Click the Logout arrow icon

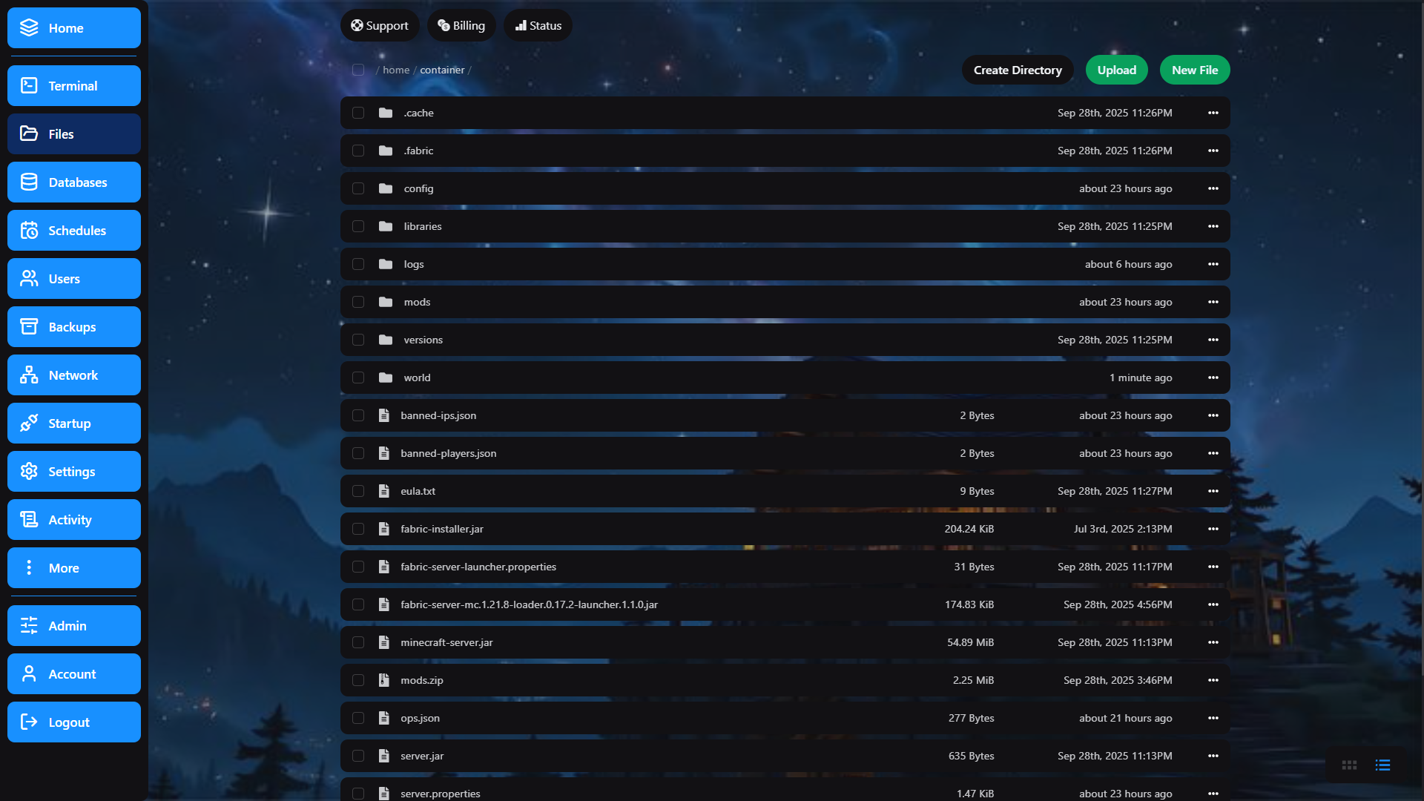coord(29,722)
